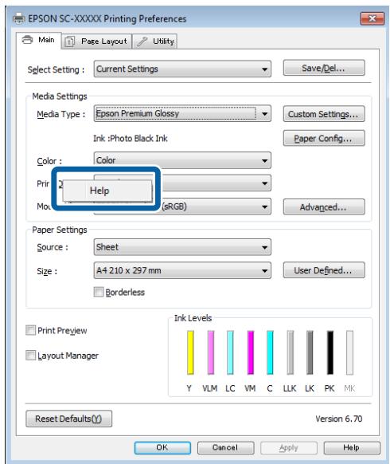The width and height of the screenshot is (390, 464).
Task: Click the greyed MK ink level bar
Action: click(349, 352)
